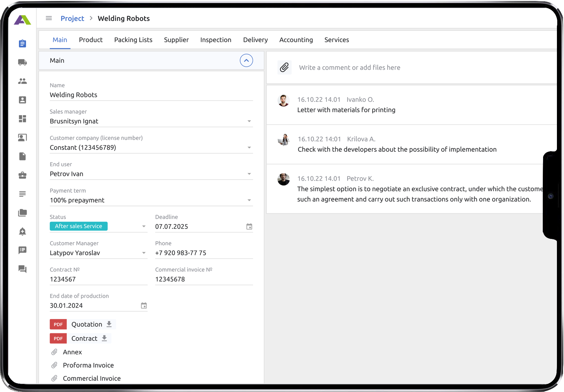564x392 pixels.
Task: Download the Quotation PDF file
Action: pyautogui.click(x=109, y=324)
